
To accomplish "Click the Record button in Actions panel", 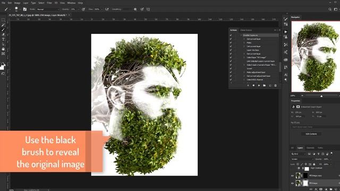I will 253,85.
